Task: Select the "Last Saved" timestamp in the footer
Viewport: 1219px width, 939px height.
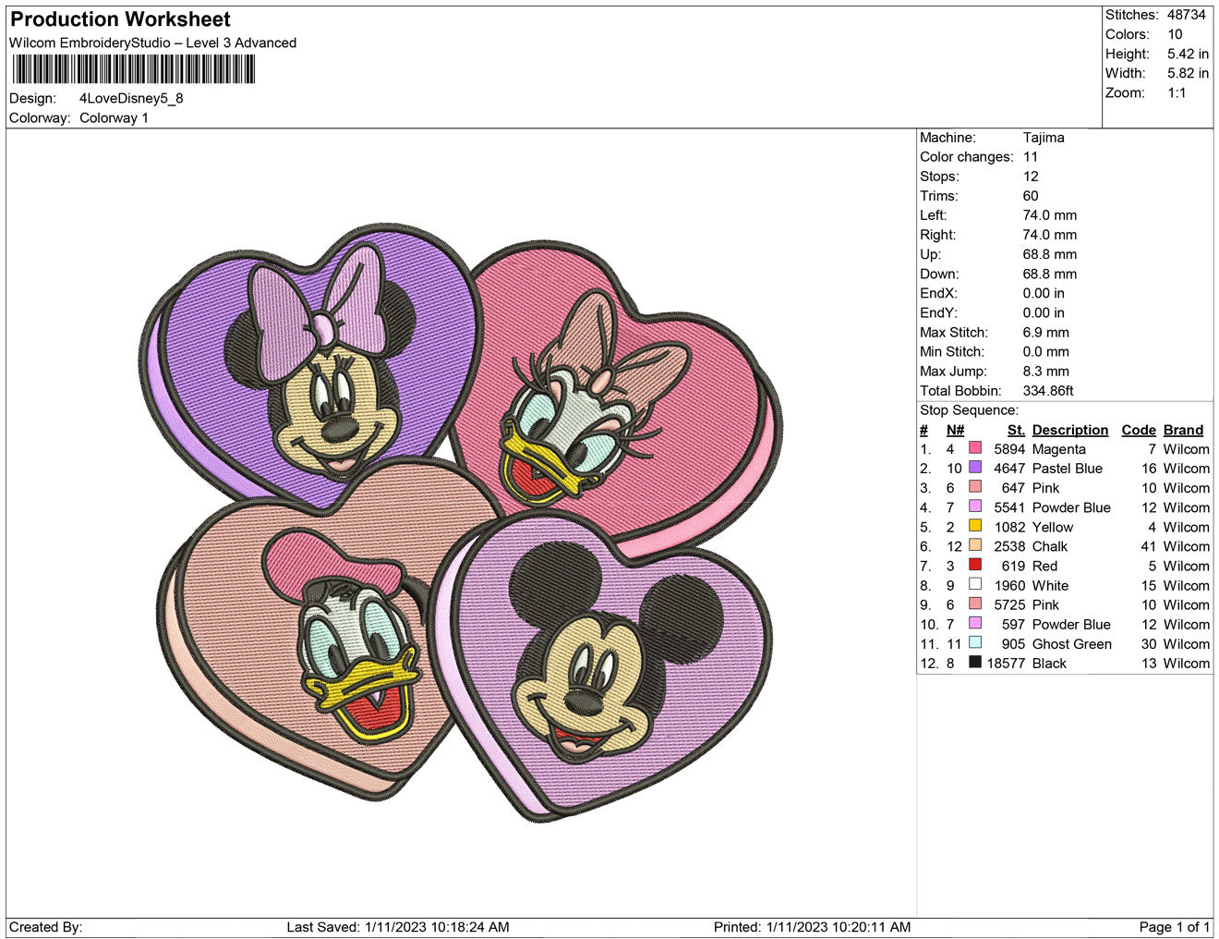Action: [398, 926]
